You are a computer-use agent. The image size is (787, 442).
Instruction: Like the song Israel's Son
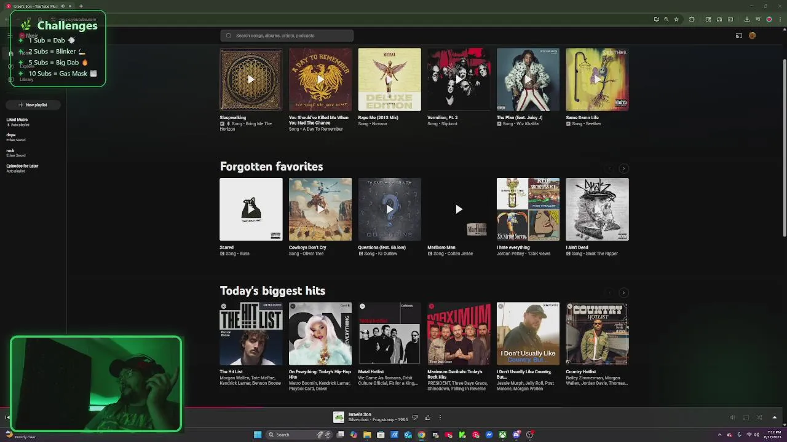pos(428,417)
